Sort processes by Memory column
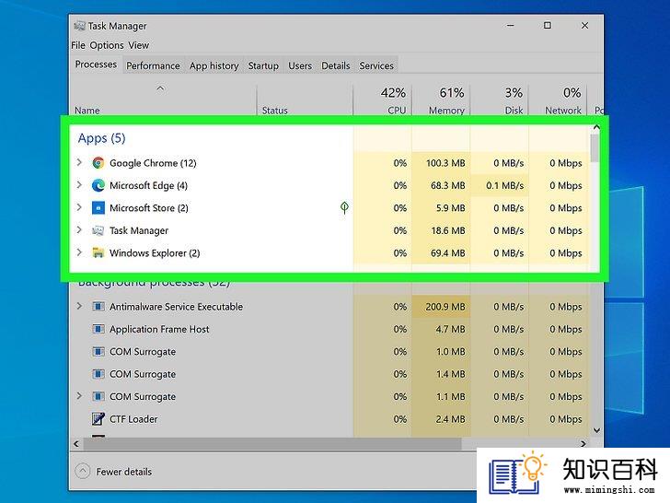The width and height of the screenshot is (670, 503). click(441, 100)
